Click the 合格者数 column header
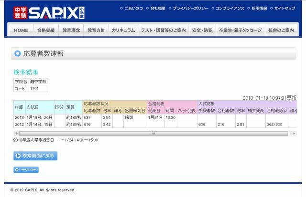This screenshot has width=306, height=197. [x=226, y=111]
